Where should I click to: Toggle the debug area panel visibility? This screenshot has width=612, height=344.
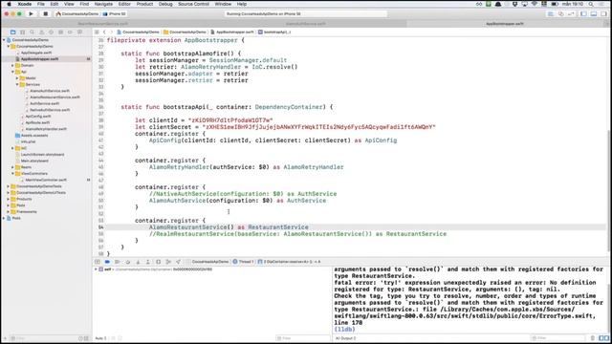click(x=594, y=14)
